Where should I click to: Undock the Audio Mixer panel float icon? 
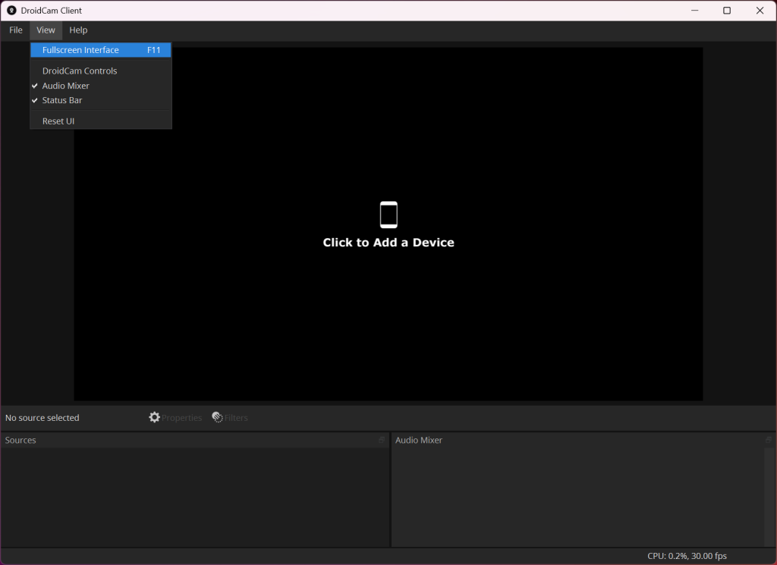click(x=769, y=440)
